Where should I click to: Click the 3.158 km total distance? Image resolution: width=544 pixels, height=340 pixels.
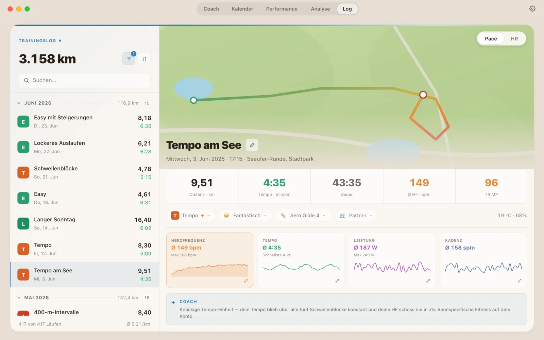[x=47, y=59]
